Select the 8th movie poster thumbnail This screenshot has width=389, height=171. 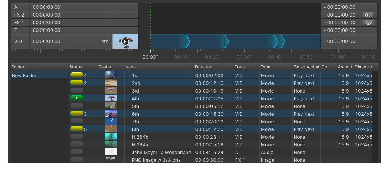point(111,129)
